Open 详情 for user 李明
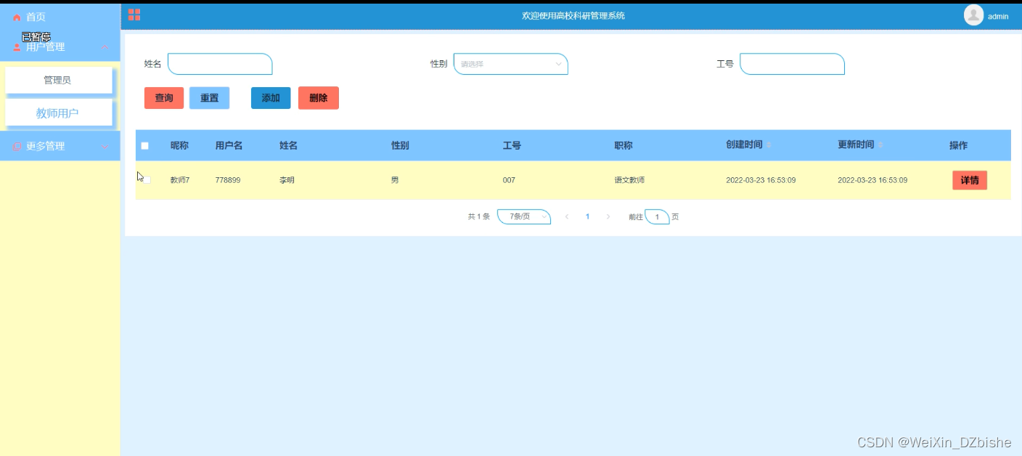This screenshot has height=456, width=1022. click(x=970, y=180)
